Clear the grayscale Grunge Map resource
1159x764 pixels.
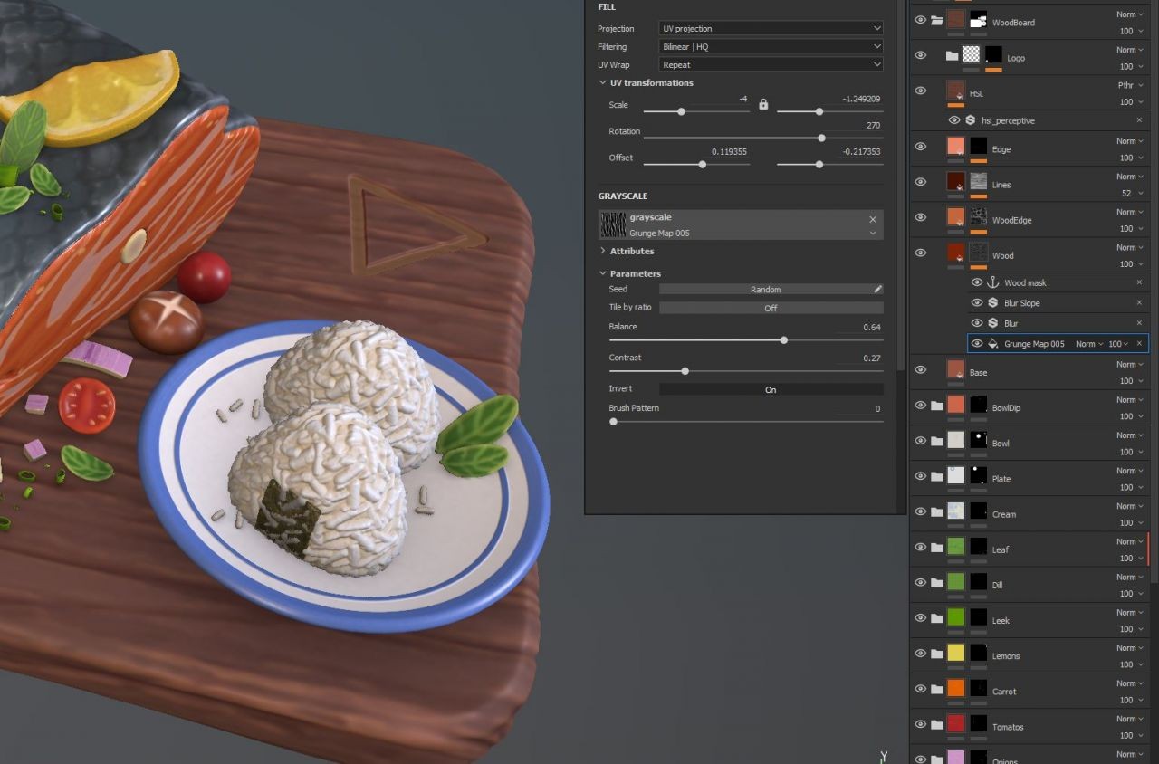pyautogui.click(x=873, y=219)
